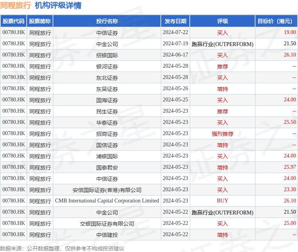Click the target price 25.00
298x252 pixels.
click(x=290, y=223)
